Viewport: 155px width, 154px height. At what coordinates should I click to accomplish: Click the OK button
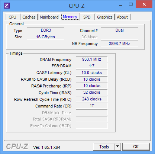136,147
